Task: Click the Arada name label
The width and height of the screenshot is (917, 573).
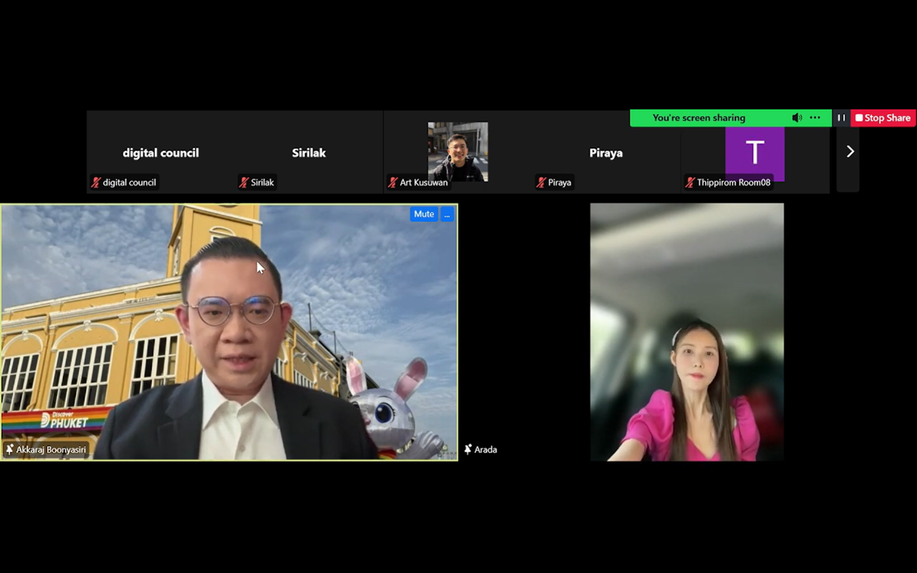Action: tap(486, 450)
